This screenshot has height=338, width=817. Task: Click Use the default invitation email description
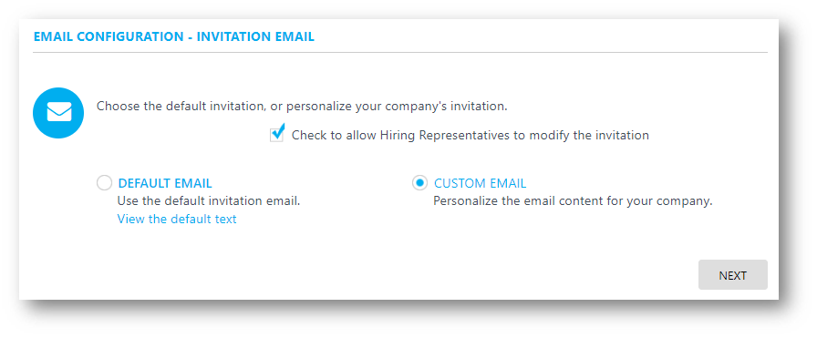coord(209,201)
